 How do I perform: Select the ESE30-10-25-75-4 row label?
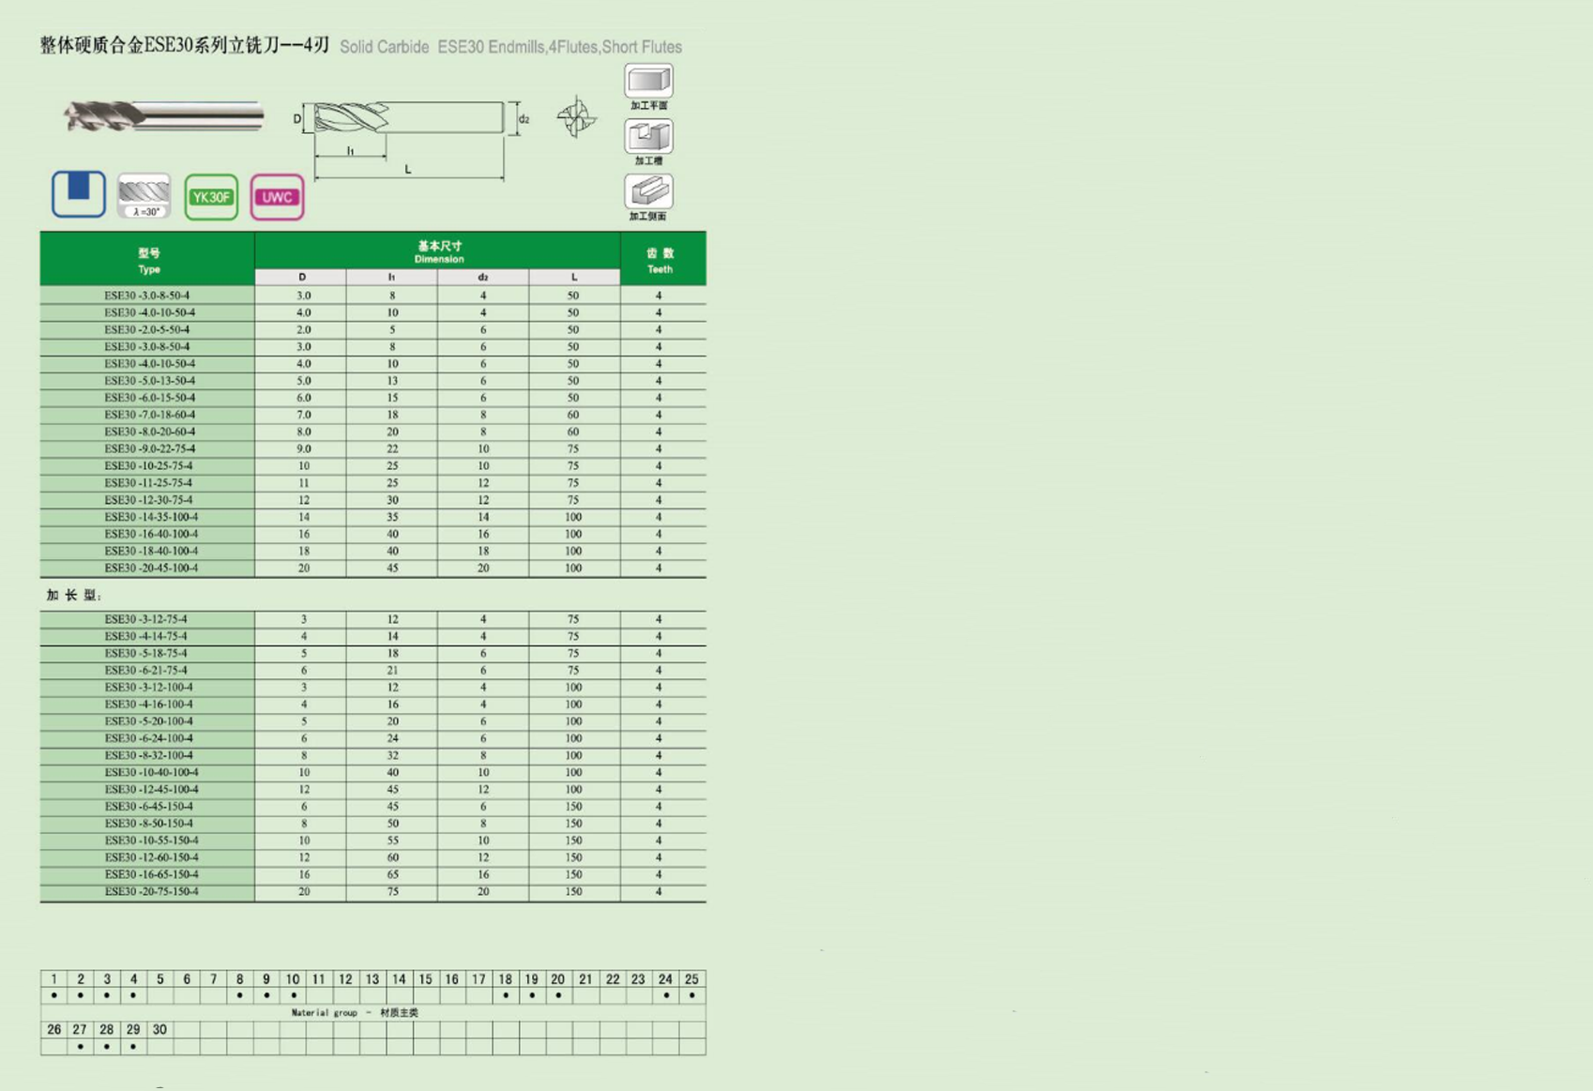coord(148,466)
